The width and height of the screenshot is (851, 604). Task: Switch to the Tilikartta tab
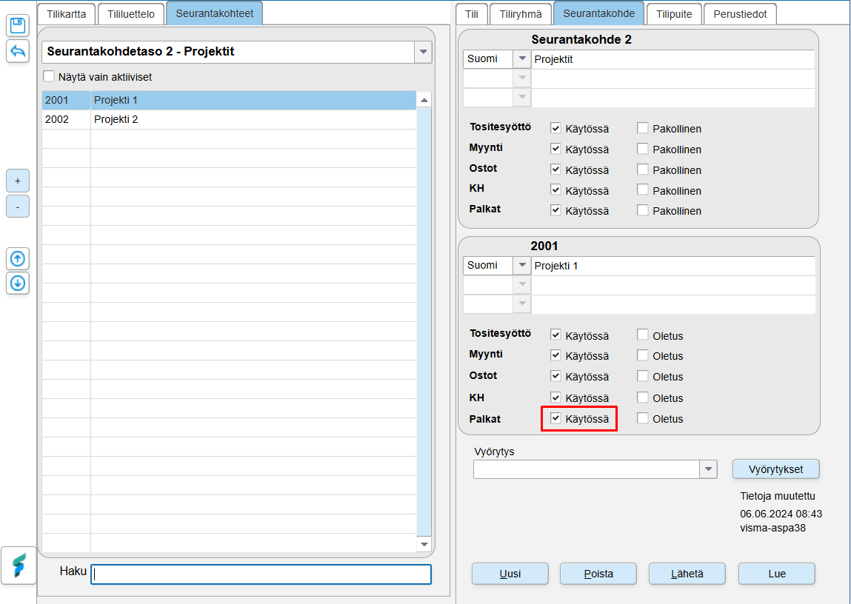point(66,14)
